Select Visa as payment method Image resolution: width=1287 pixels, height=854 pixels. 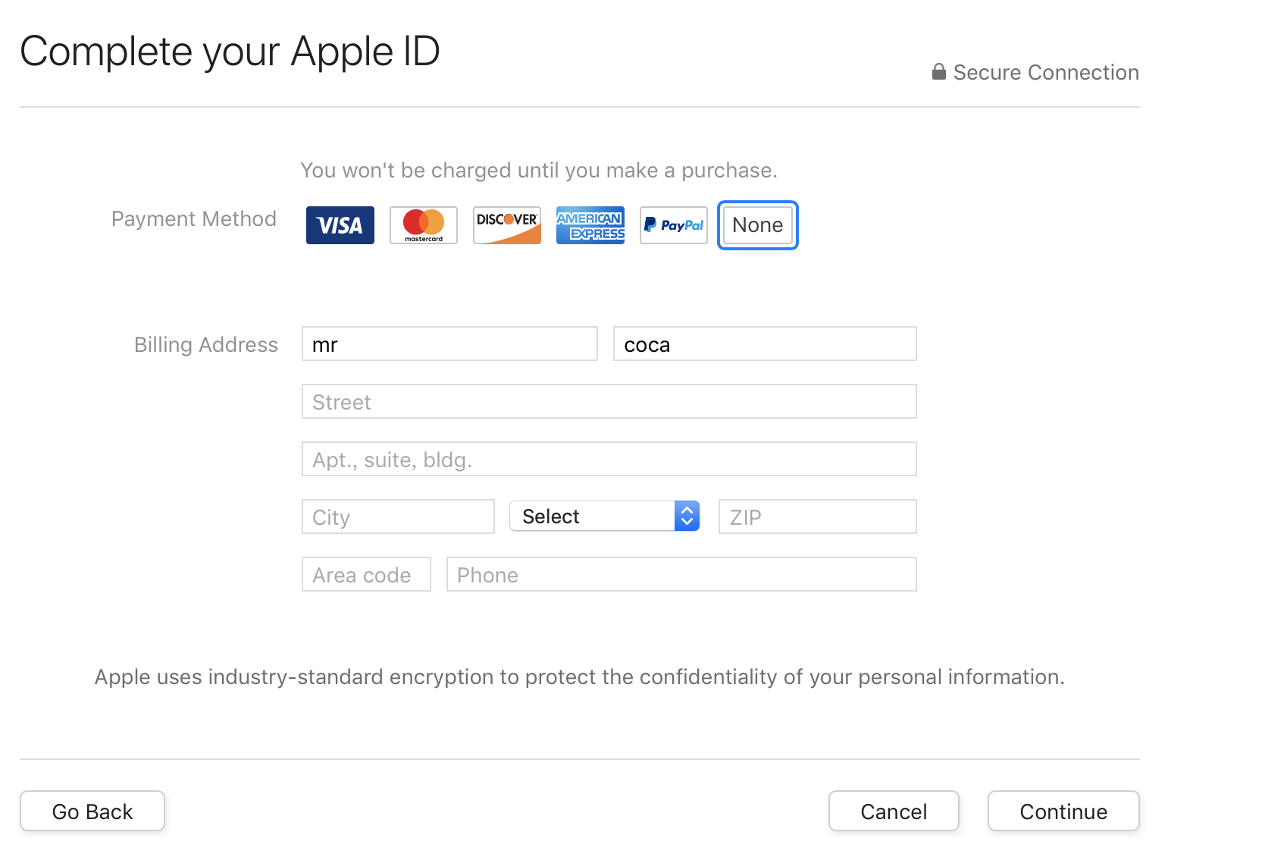point(340,225)
